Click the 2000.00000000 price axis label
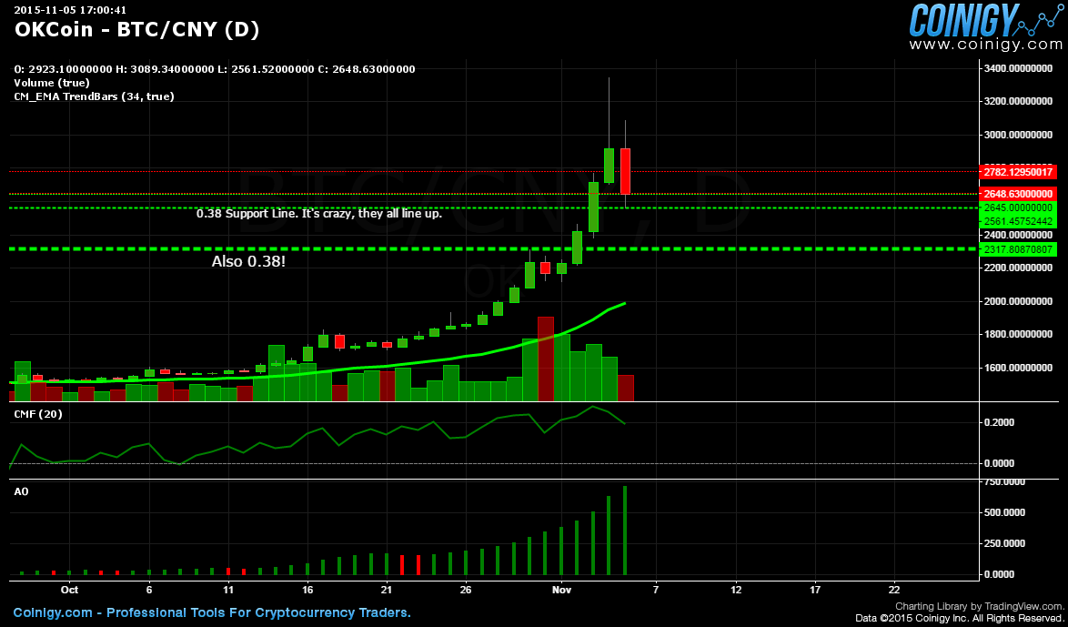This screenshot has width=1068, height=627. pos(1017,301)
